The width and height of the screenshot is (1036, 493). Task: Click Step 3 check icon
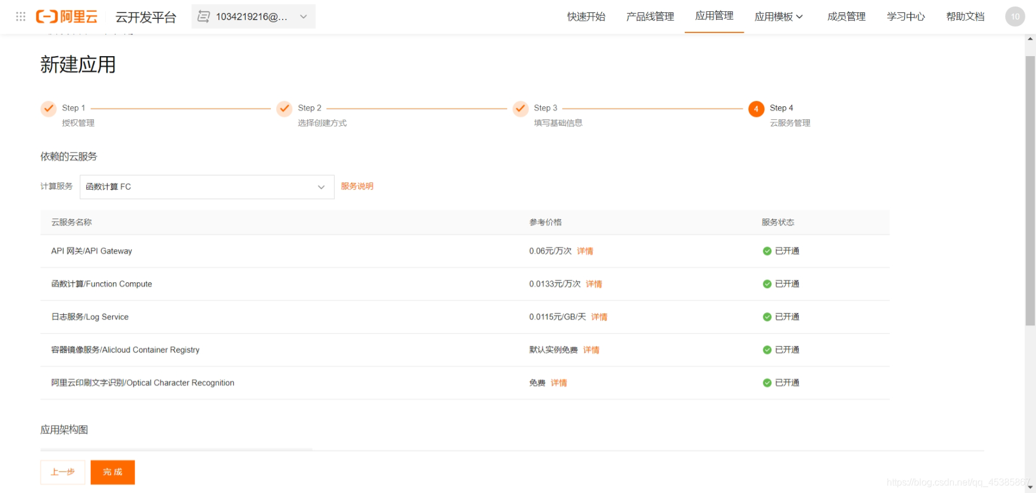(x=521, y=109)
